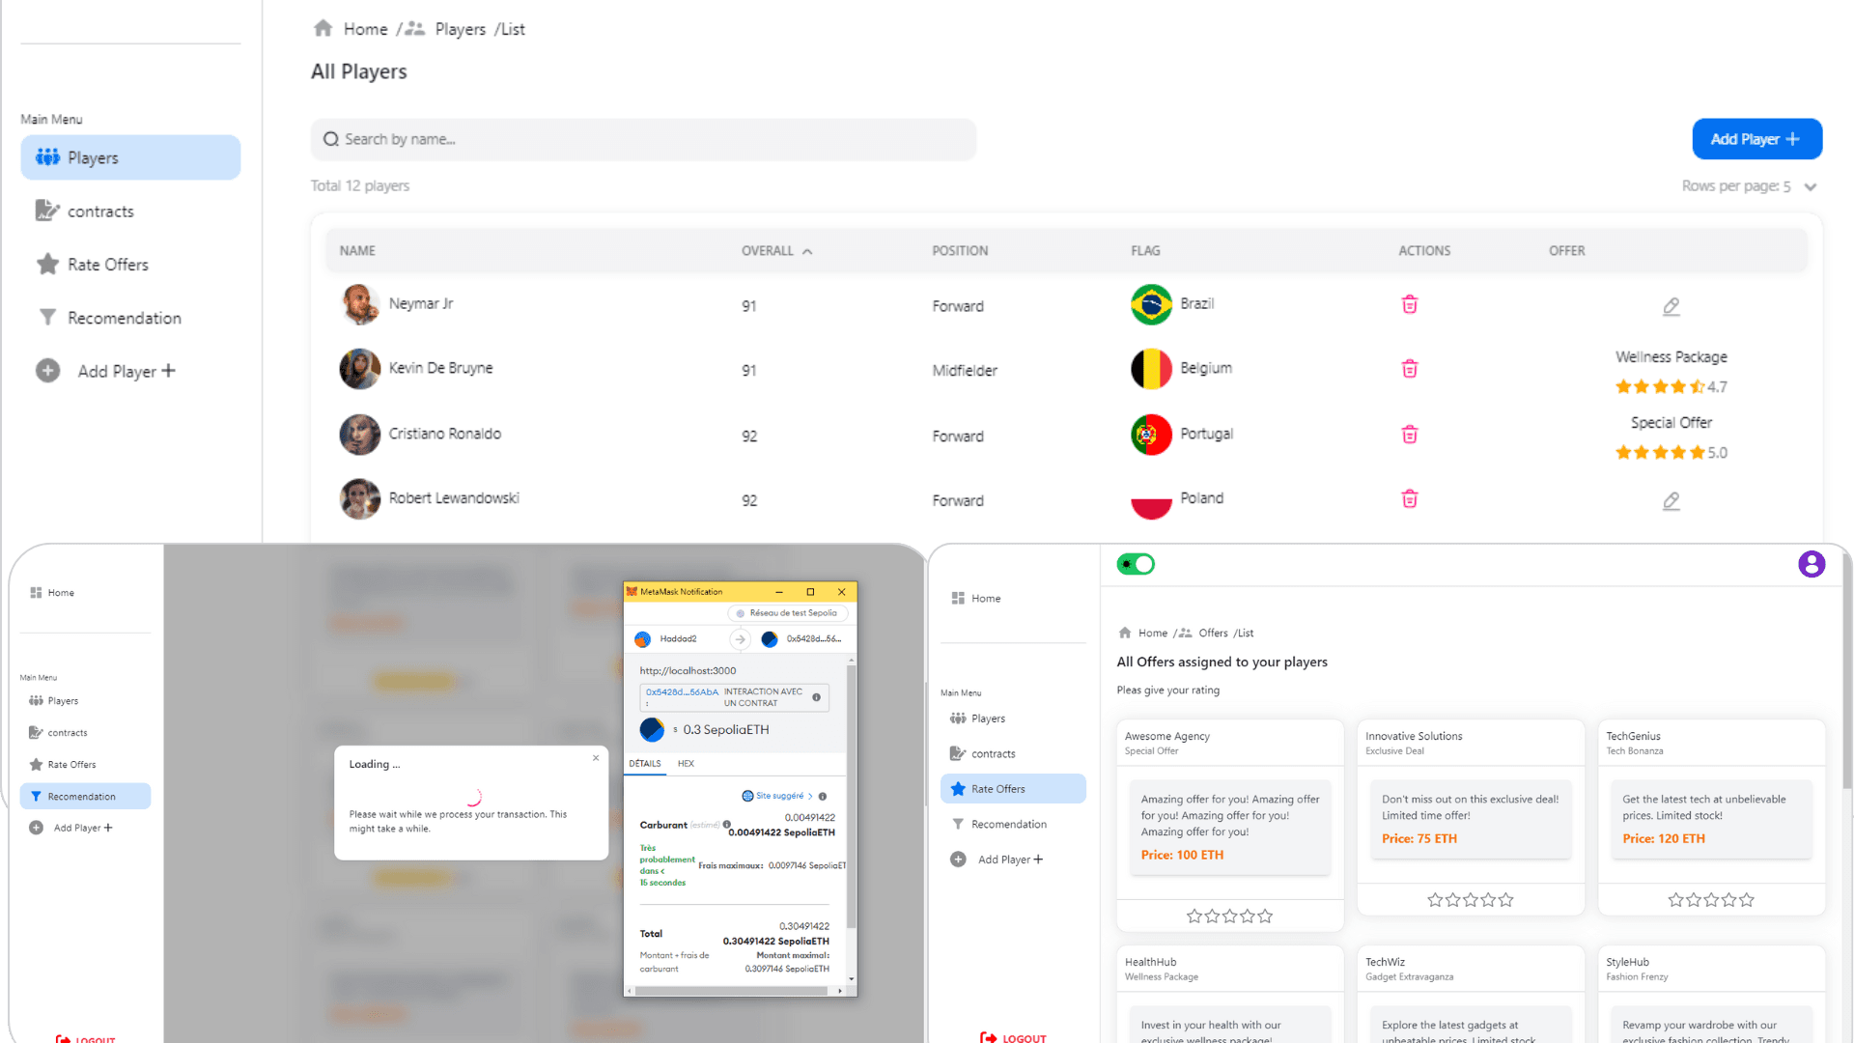Screen dimensions: 1854x1043
Task: Click the MetaMask vertical scrollbar
Action: pos(851,792)
